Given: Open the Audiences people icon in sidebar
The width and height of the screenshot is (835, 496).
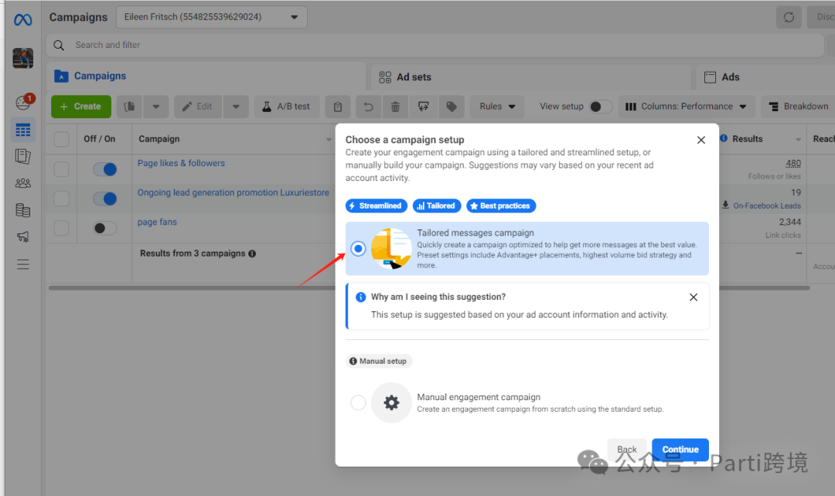Looking at the screenshot, I should 23,183.
